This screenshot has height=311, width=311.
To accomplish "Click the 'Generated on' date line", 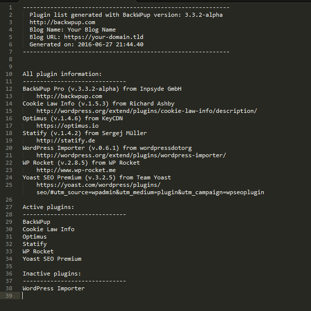I will [86, 44].
